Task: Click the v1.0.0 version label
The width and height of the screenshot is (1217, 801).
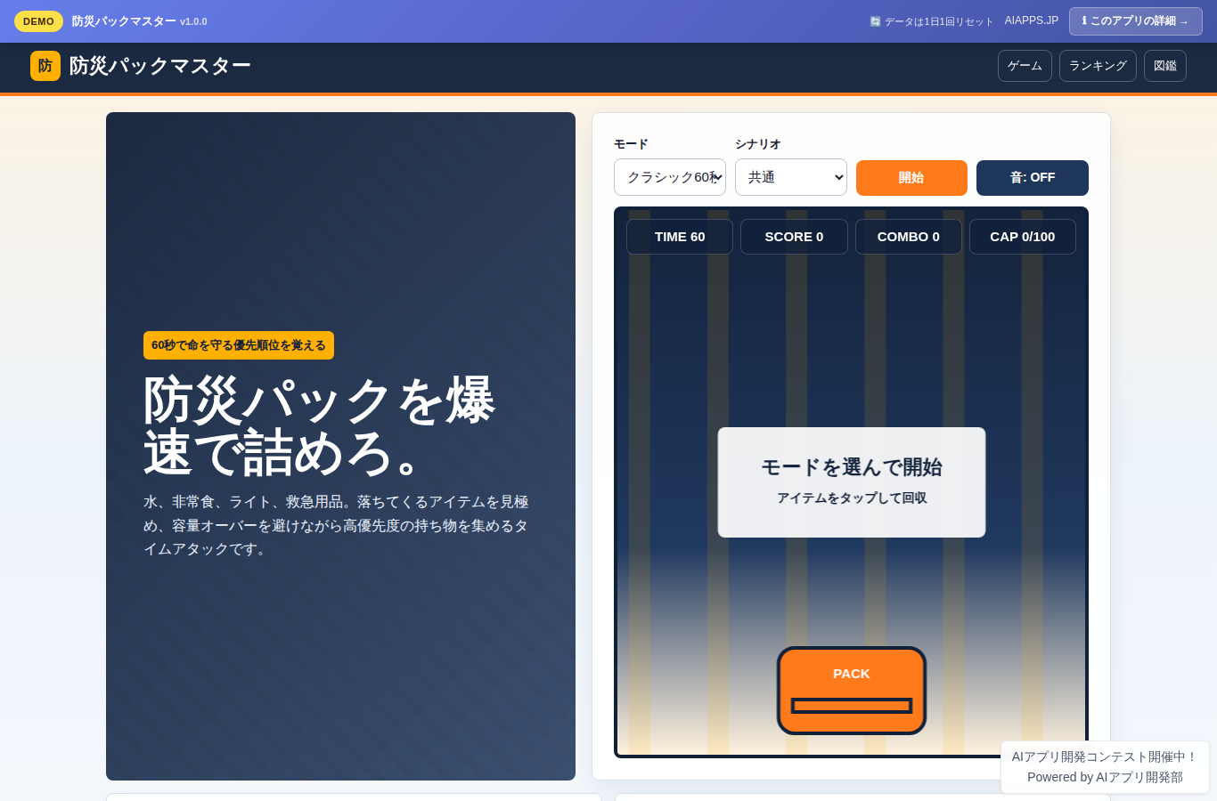Action: click(x=193, y=21)
